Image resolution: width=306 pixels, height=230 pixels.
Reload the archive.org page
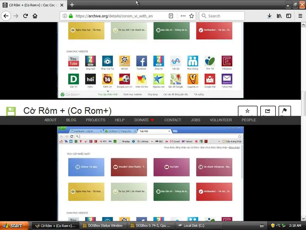[26, 16]
